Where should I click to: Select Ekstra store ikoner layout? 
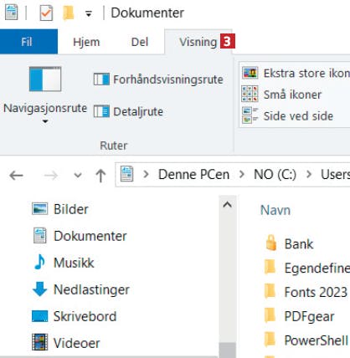pyautogui.click(x=296, y=74)
